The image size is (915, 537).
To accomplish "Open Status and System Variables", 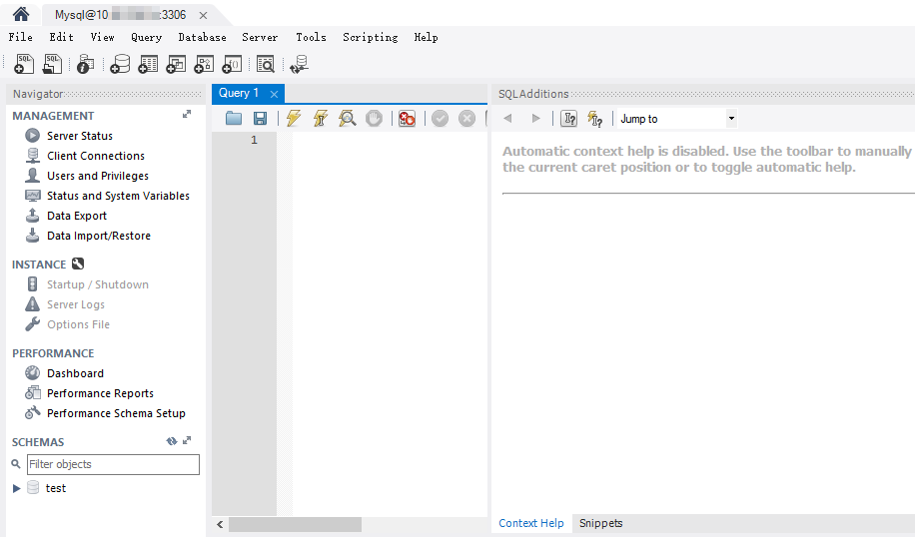I will click(x=118, y=196).
